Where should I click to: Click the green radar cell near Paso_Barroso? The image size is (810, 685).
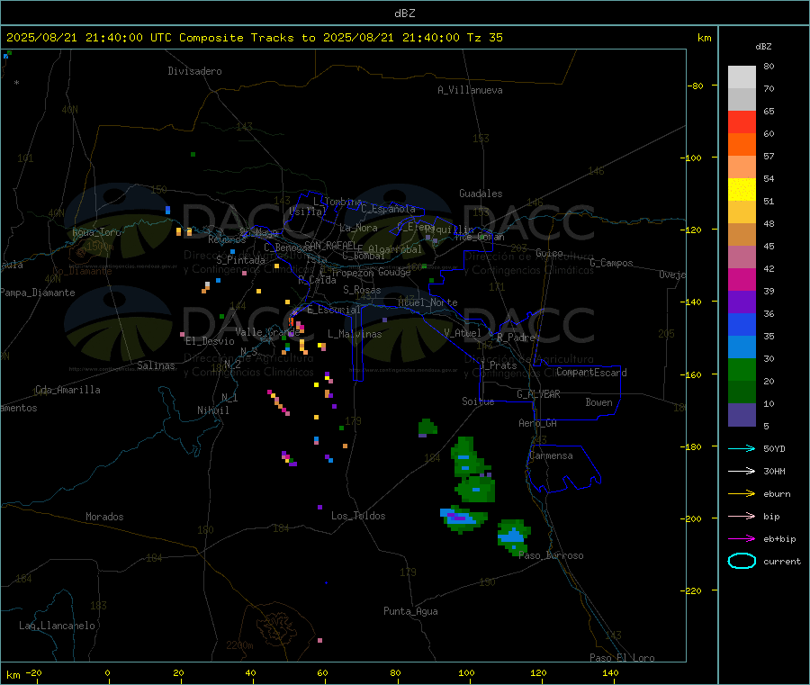tap(514, 537)
